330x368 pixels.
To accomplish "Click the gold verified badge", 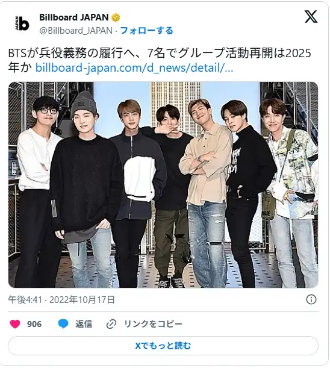I will pyautogui.click(x=116, y=17).
